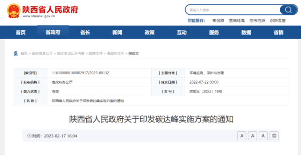Viewport: 306px width, 161px height.
Task: Click the national emblem logo
Action: tap(13, 11)
